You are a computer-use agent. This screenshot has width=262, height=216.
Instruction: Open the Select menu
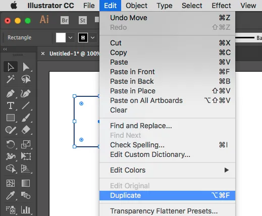pyautogui.click(x=192, y=6)
